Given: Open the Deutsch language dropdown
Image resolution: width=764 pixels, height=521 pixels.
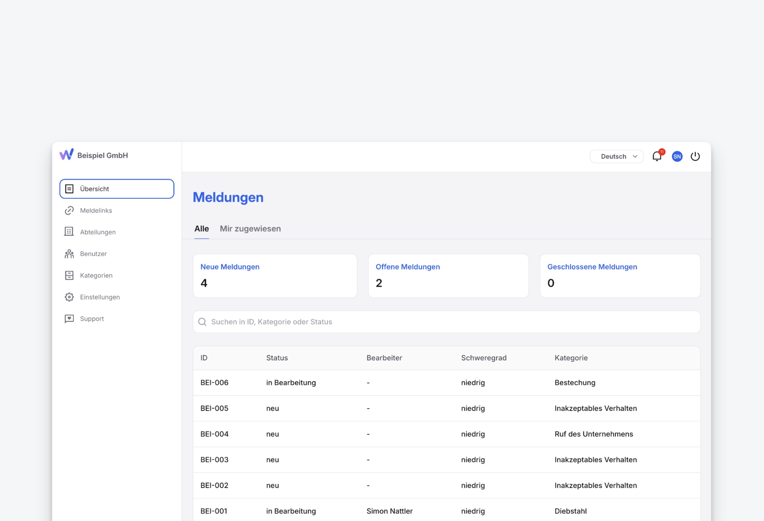Looking at the screenshot, I should [x=617, y=156].
